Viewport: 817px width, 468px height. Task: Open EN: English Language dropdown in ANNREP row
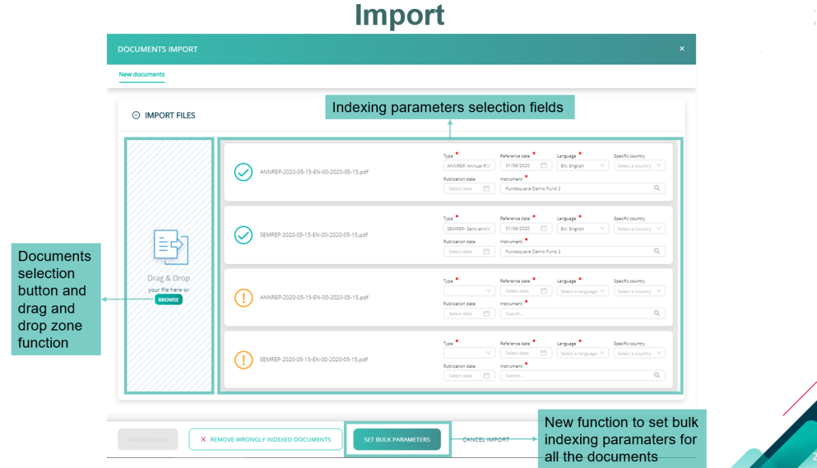point(583,165)
